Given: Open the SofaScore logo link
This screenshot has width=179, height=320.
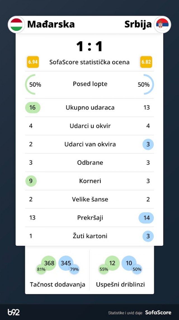Looking at the screenshot, I should pos(158,312).
